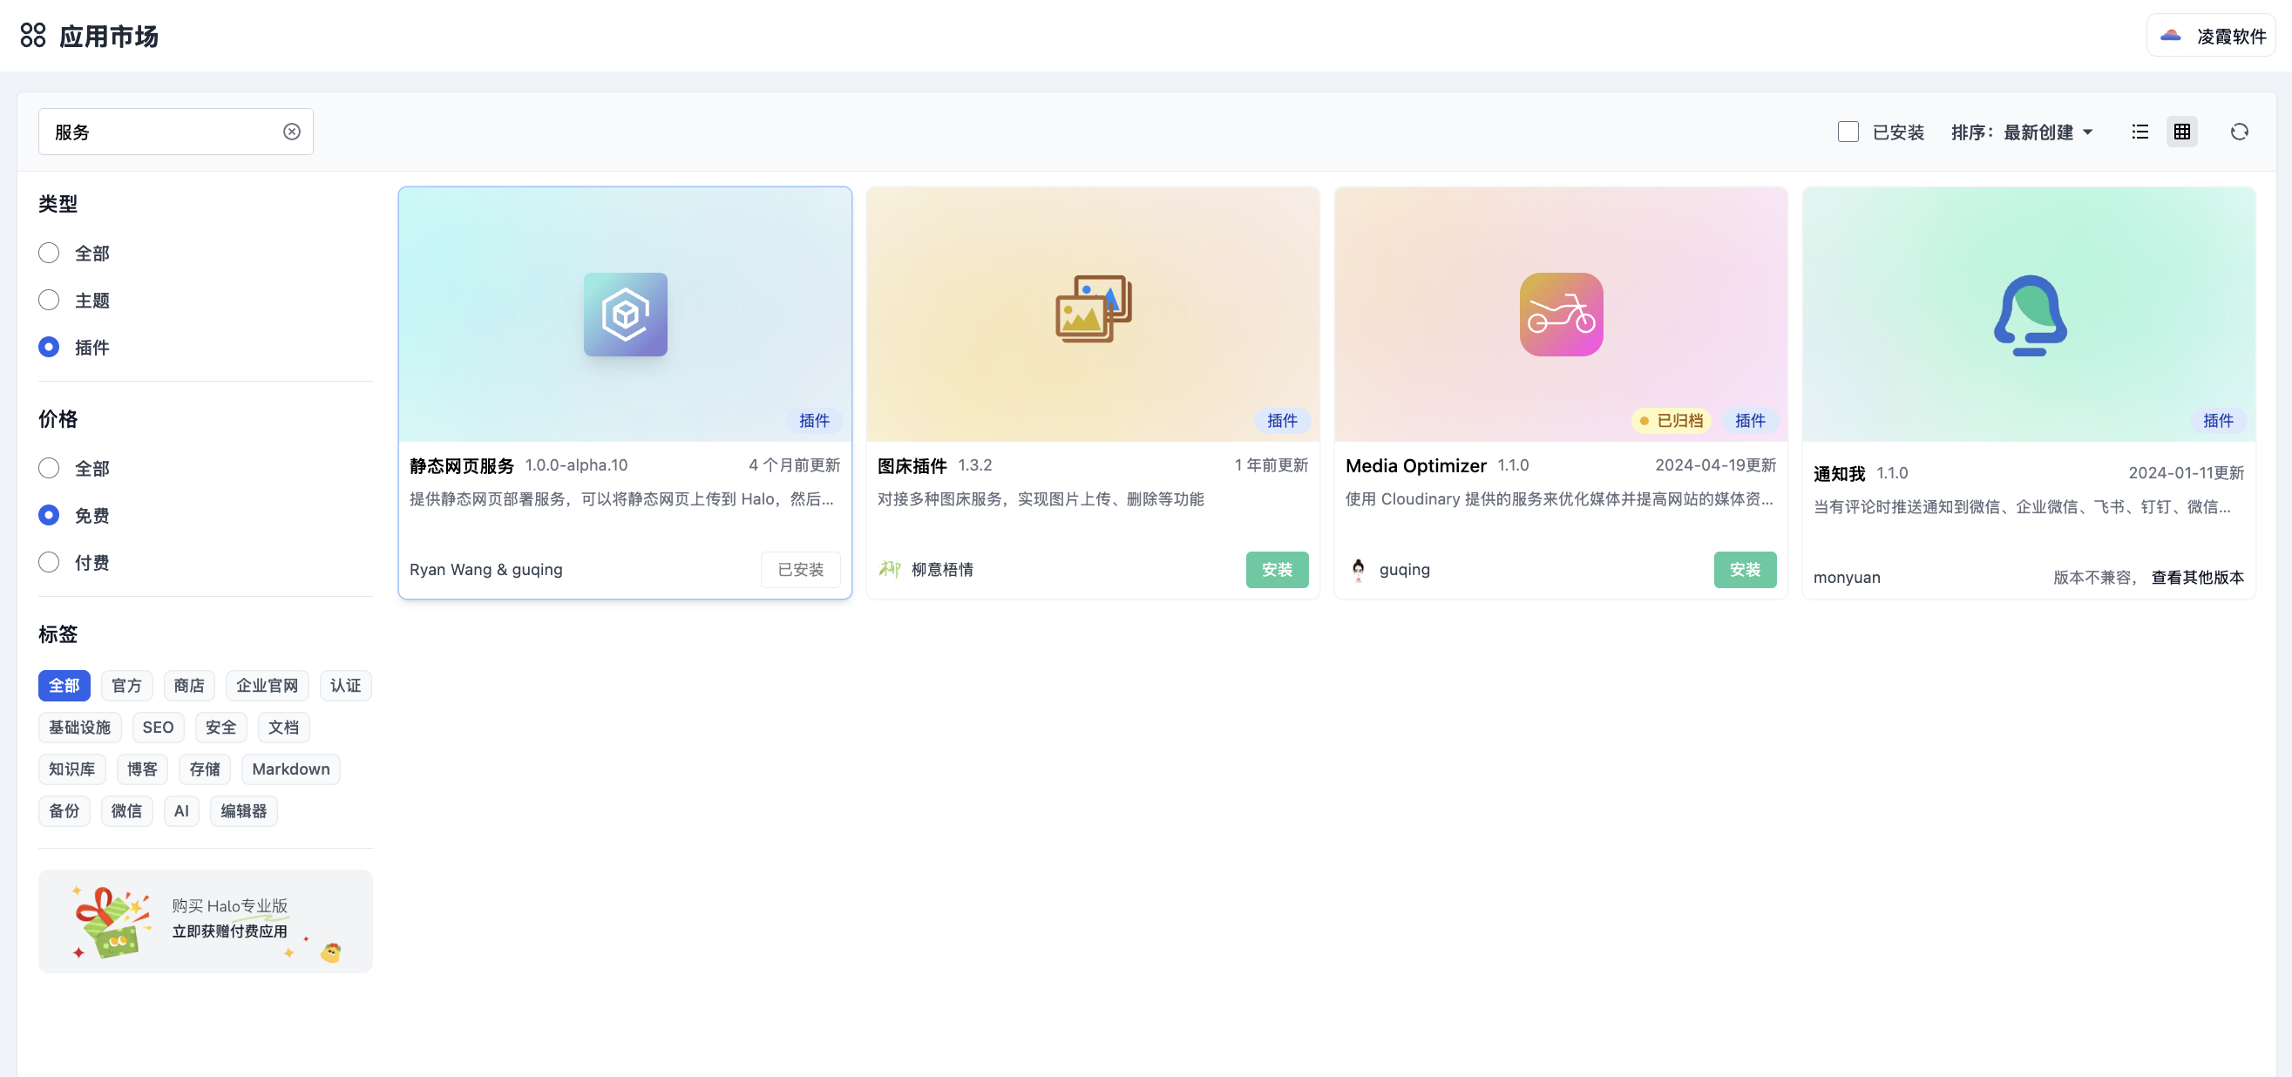This screenshot has width=2292, height=1077.
Task: Focus the 服务 search input field
Action: [160, 132]
